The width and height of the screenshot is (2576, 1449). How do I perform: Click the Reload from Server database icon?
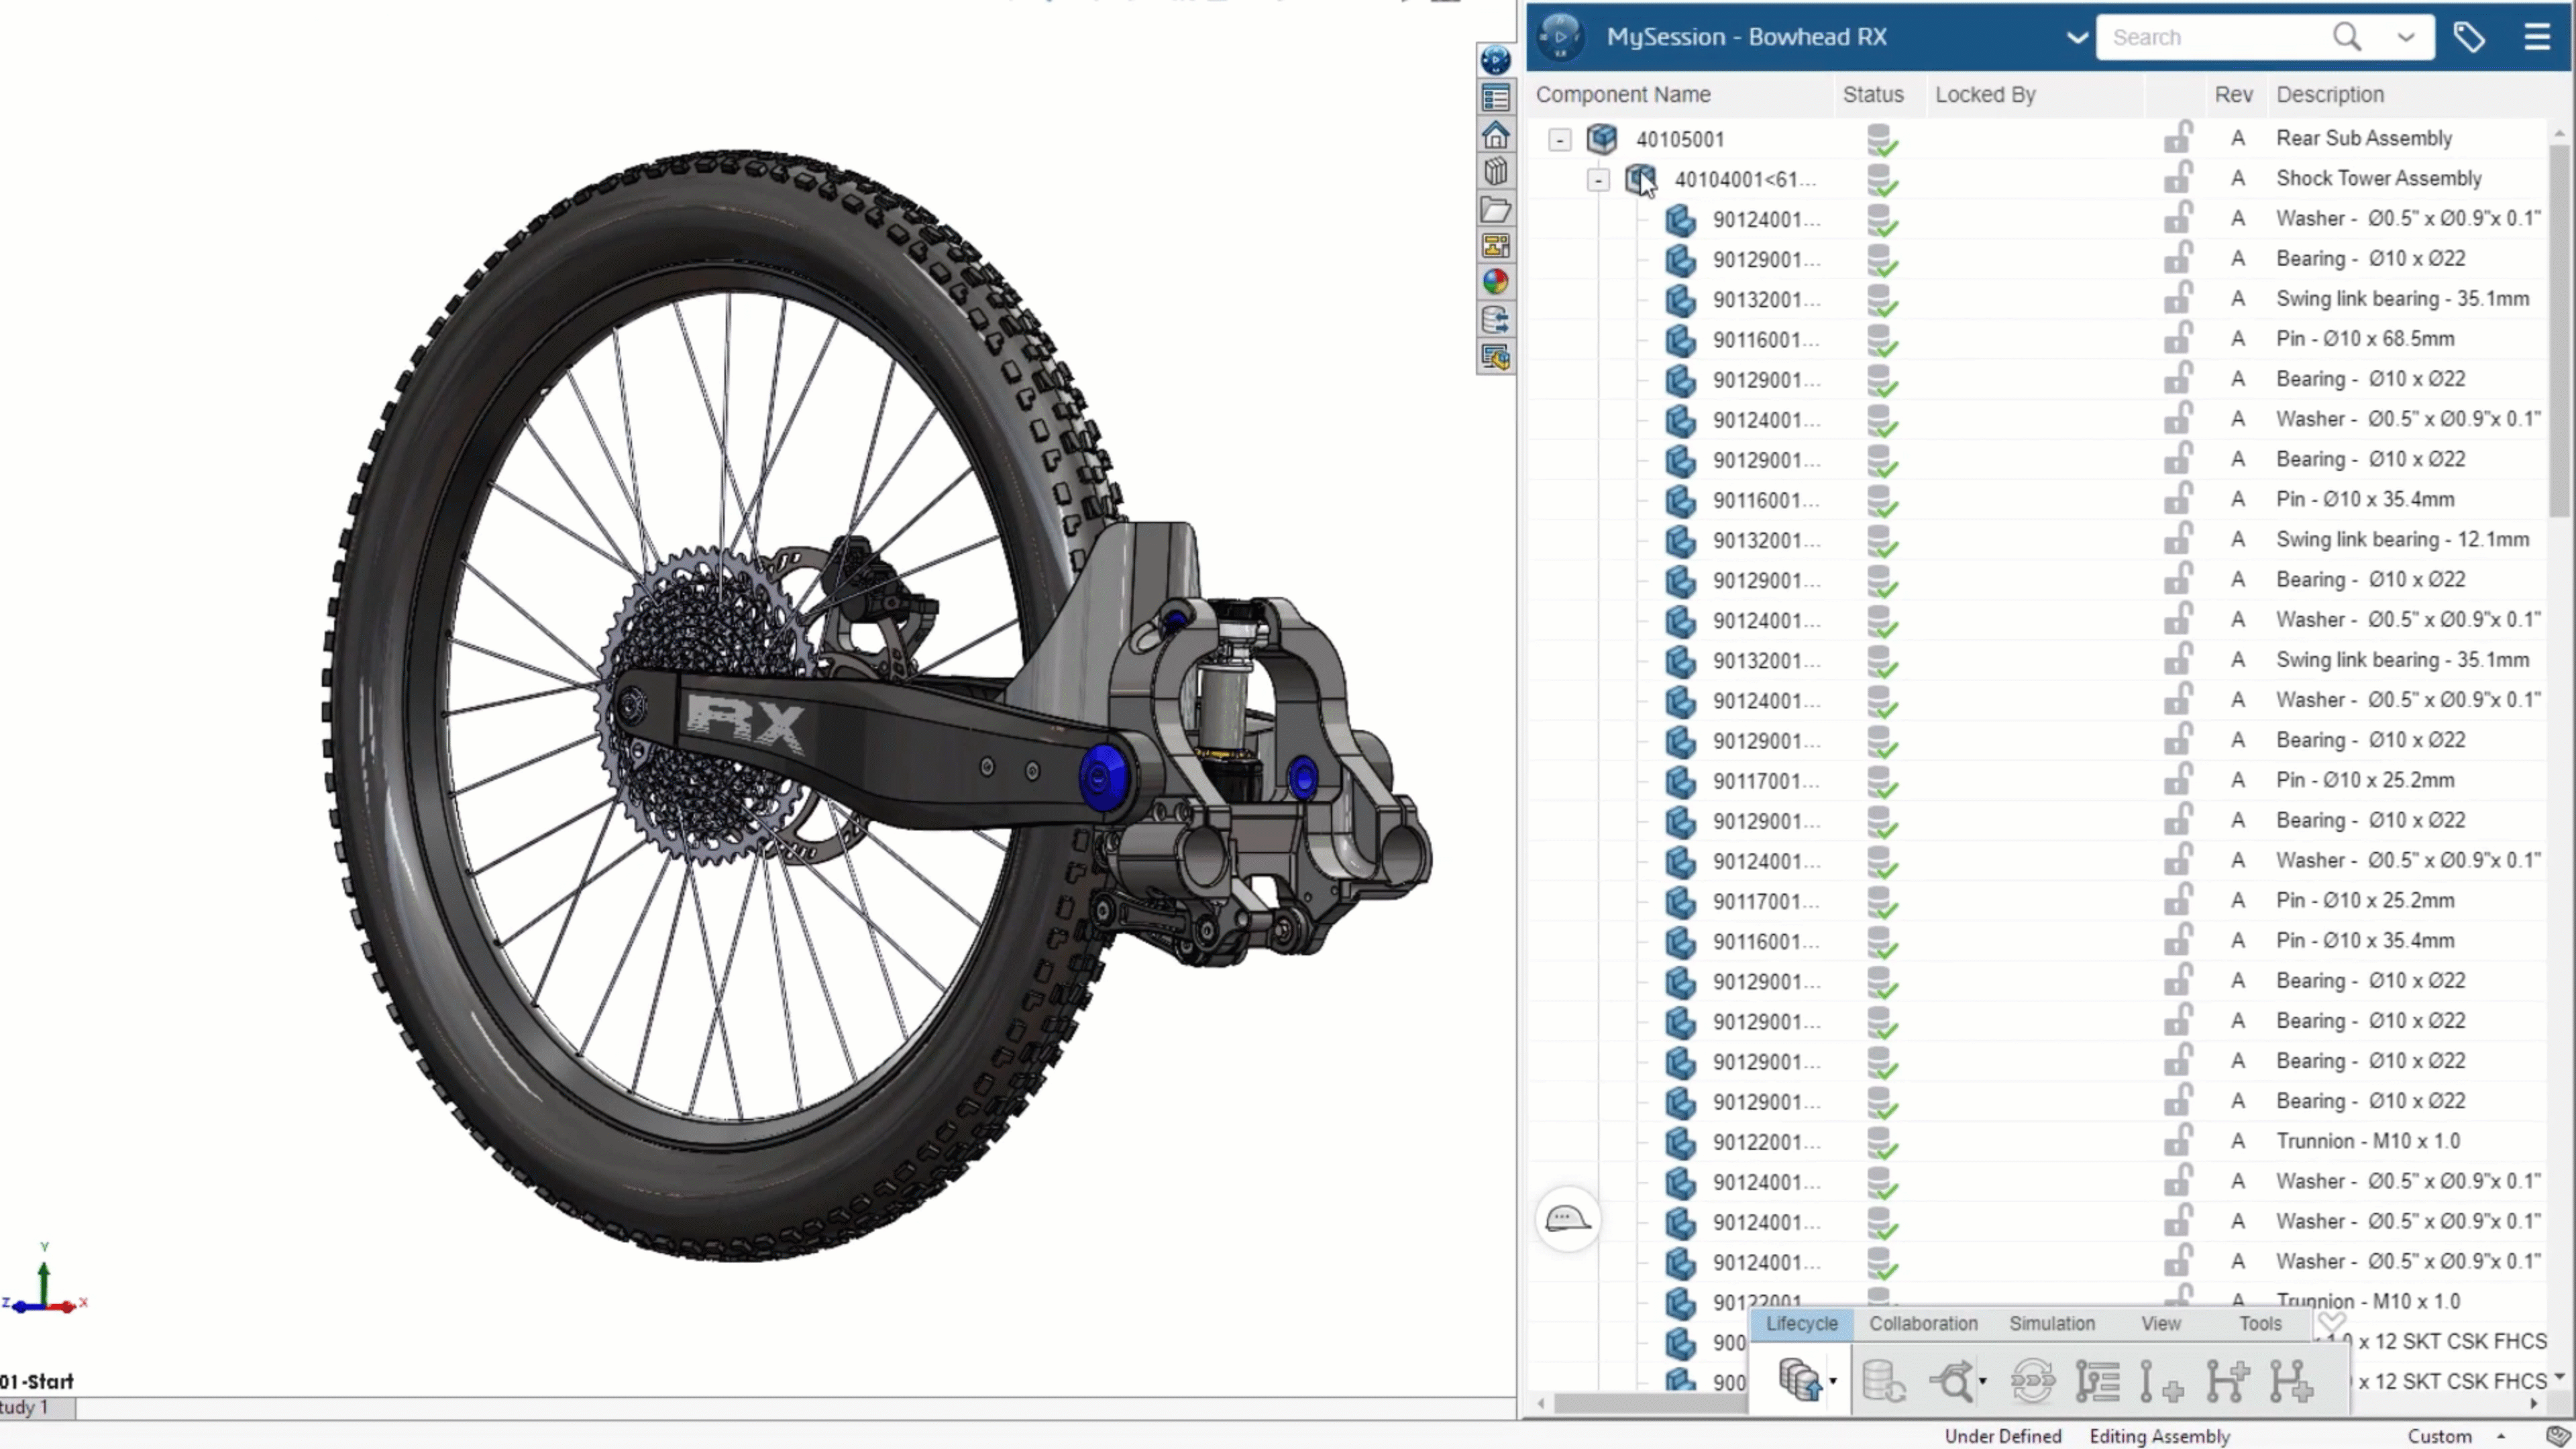click(1884, 1381)
